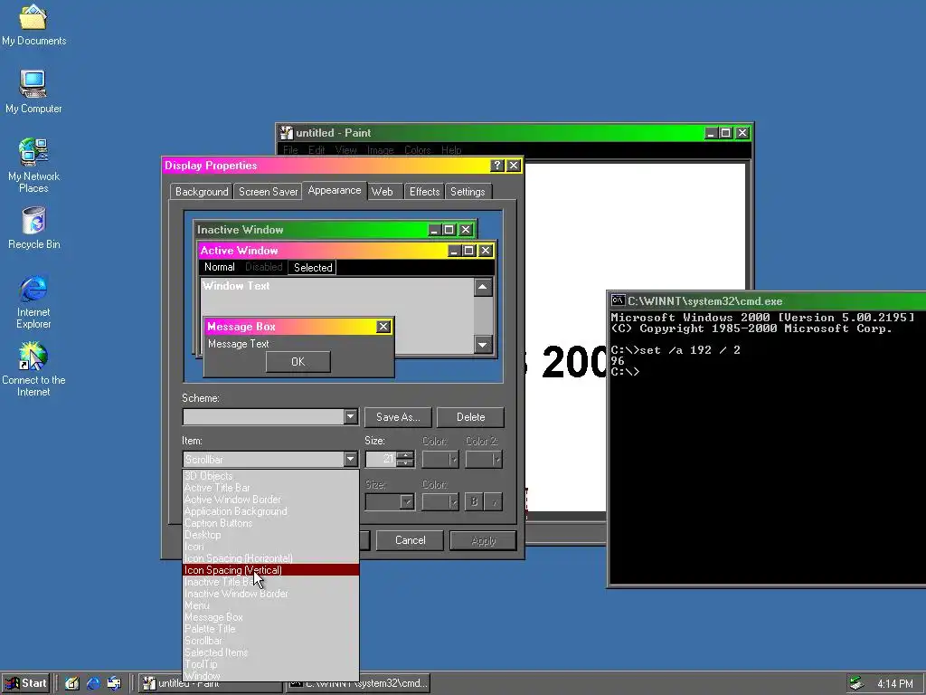Switch to the Effects tab
This screenshot has height=695, width=926.
click(x=425, y=192)
